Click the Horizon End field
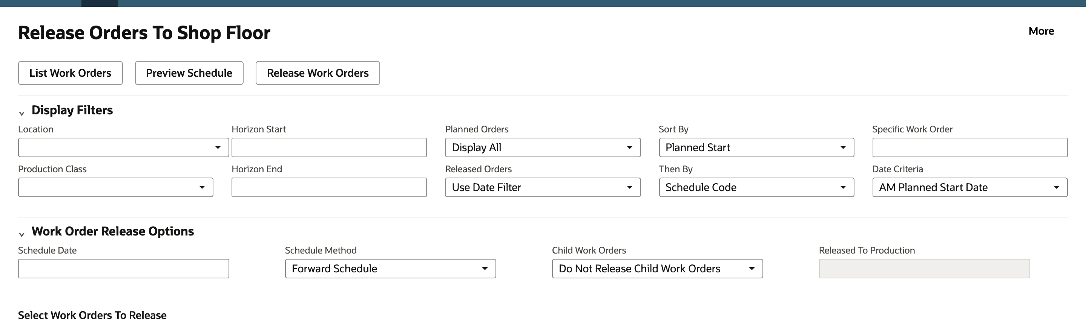 329,187
